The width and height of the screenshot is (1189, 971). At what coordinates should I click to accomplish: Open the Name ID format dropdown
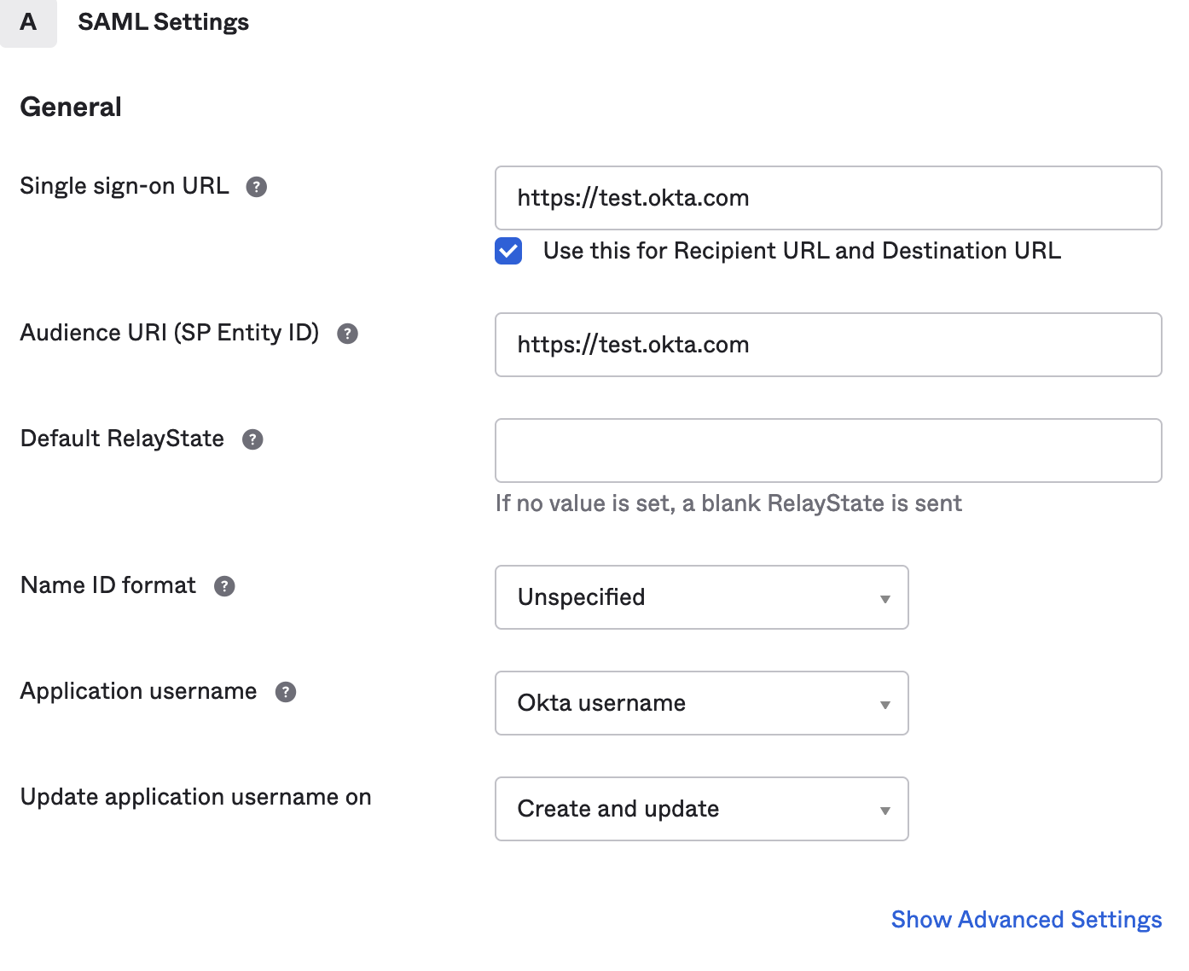pos(701,597)
